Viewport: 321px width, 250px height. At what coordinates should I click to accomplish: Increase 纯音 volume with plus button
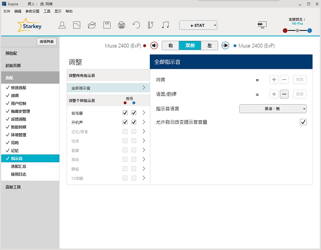274,79
